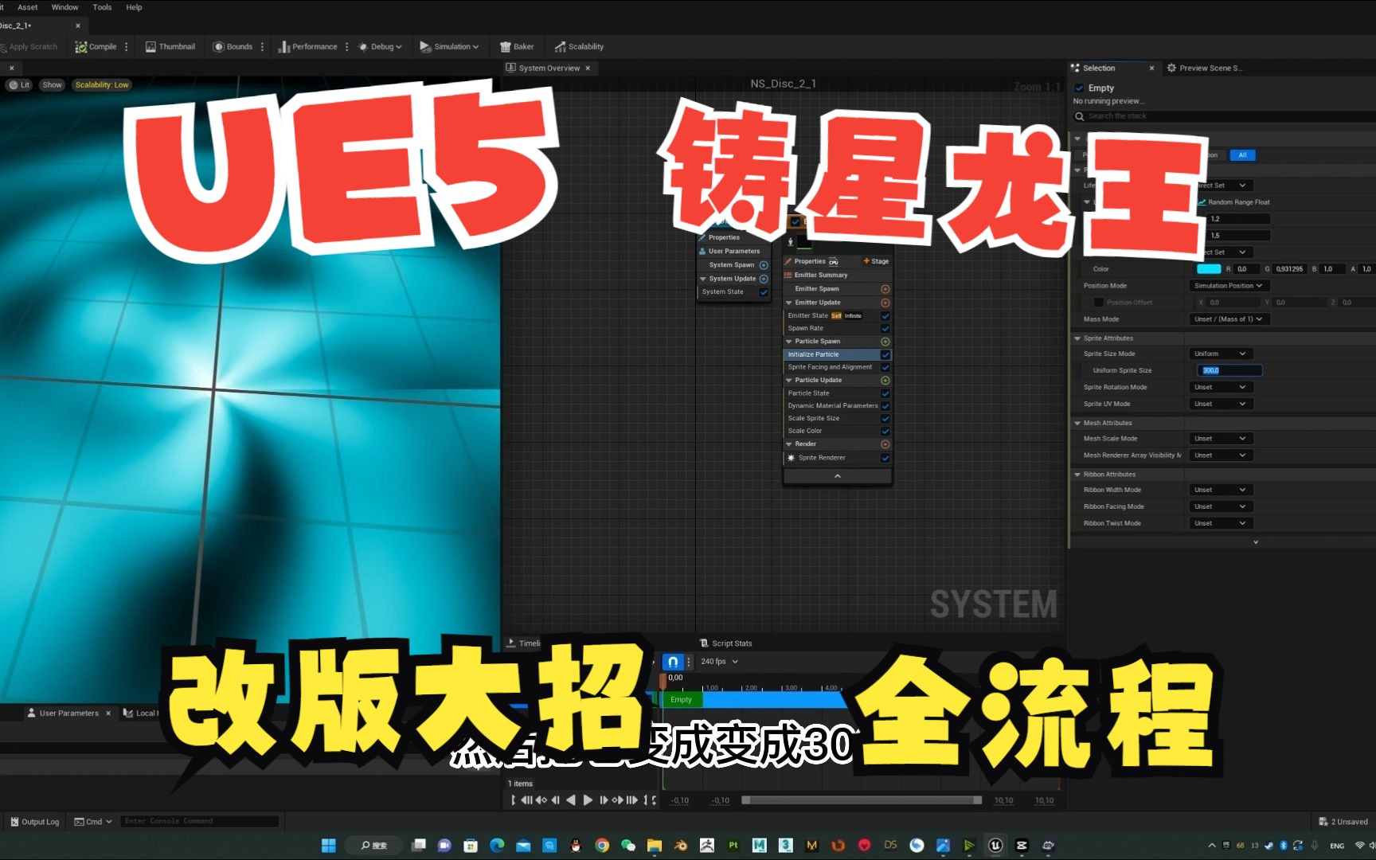
Task: Disable the Spawn Rate module
Action: pyautogui.click(x=885, y=329)
